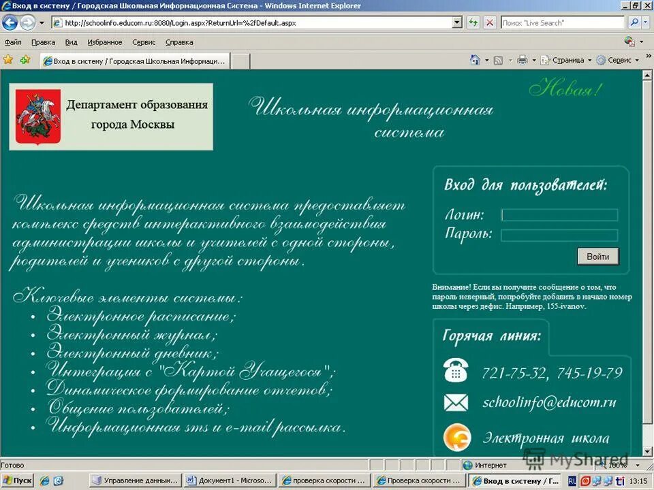
Task: Click the hotline number 721-75-32
Action: coord(514,372)
